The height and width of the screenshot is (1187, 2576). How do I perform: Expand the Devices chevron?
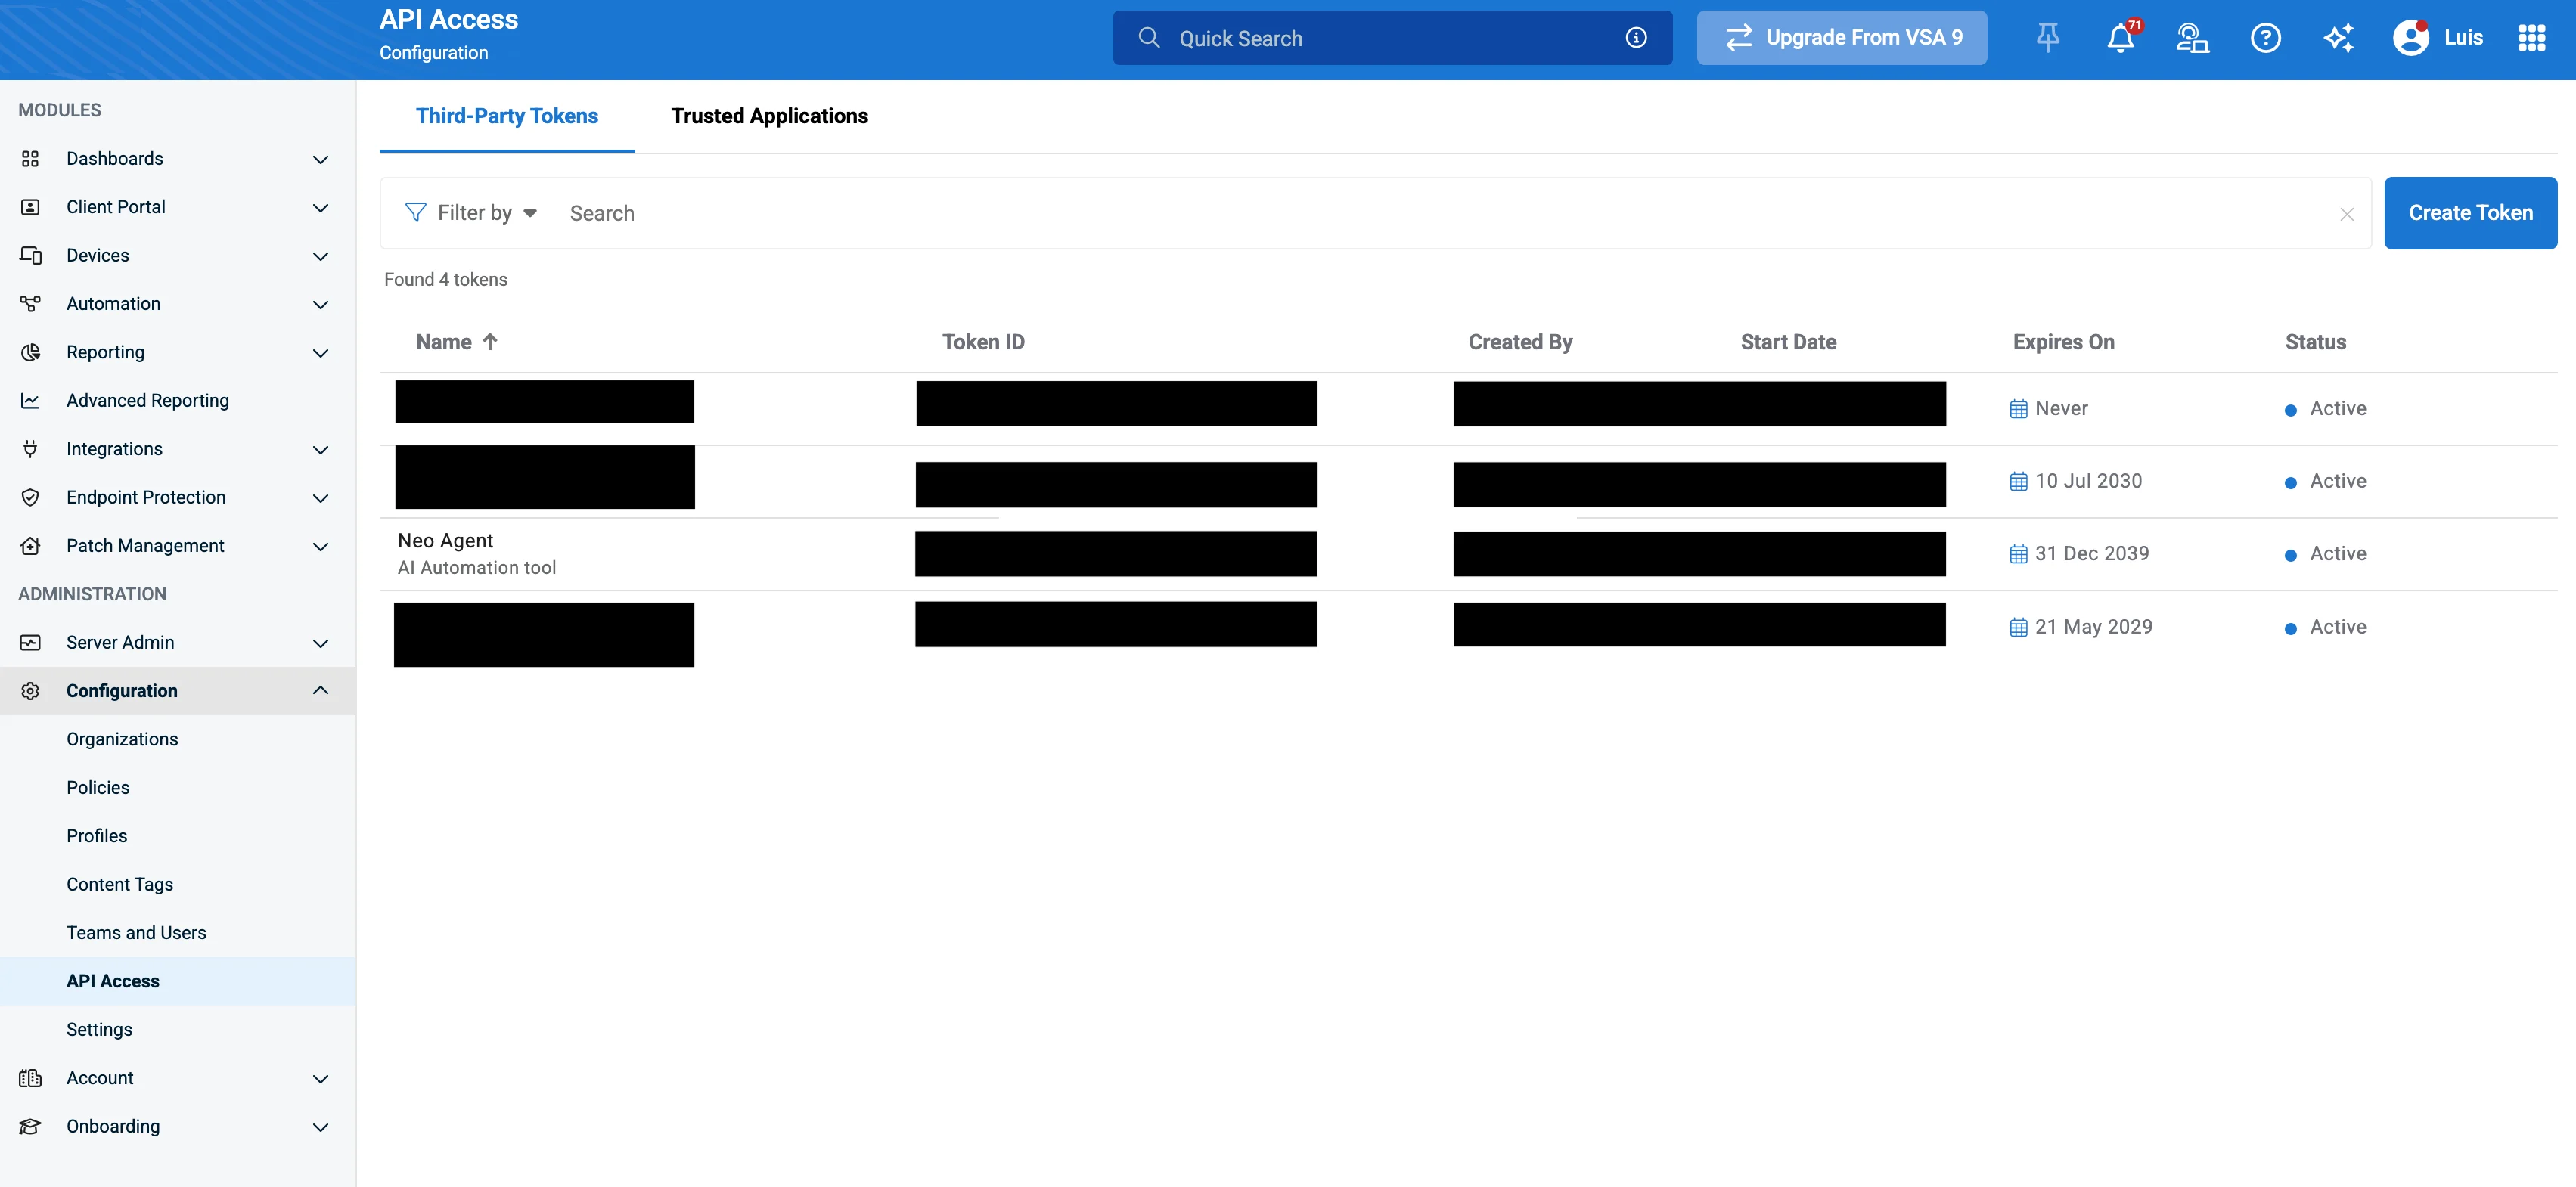pyautogui.click(x=320, y=256)
